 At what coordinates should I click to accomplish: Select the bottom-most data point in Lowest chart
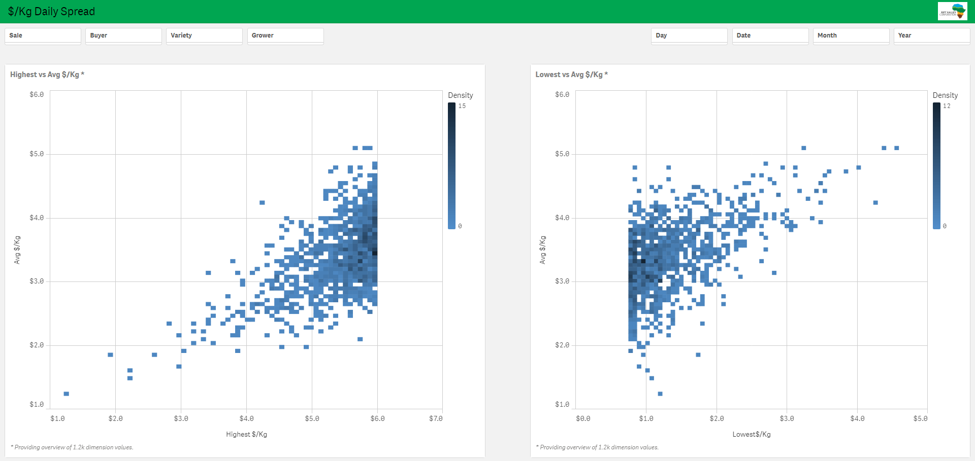tap(660, 394)
